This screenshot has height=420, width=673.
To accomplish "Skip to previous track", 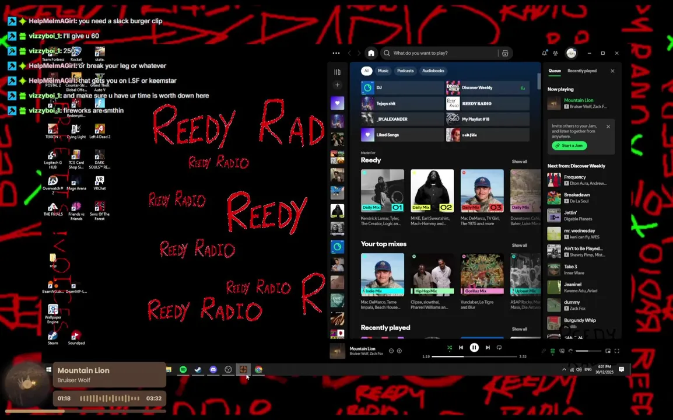I will click(461, 348).
